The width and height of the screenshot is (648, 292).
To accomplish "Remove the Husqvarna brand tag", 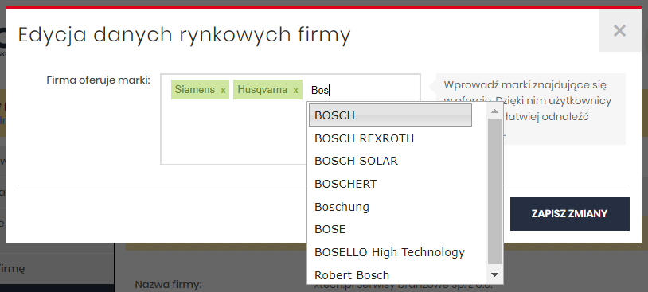I will click(295, 90).
